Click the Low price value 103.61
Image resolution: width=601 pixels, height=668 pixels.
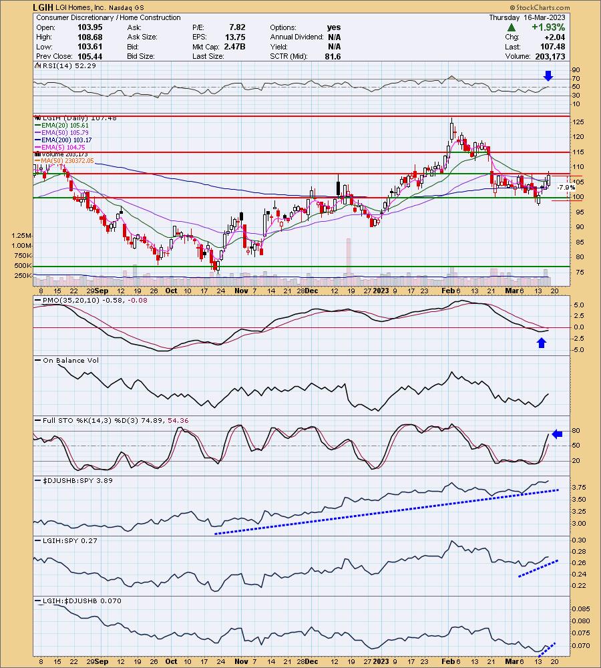coord(90,47)
